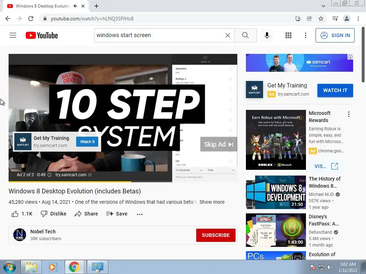Save the video to a playlist
The image size is (366, 274).
coord(117,214)
